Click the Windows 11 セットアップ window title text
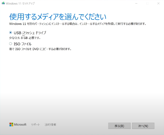 pos(20,4)
